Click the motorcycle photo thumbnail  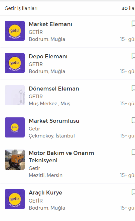pyautogui.click(x=15, y=160)
